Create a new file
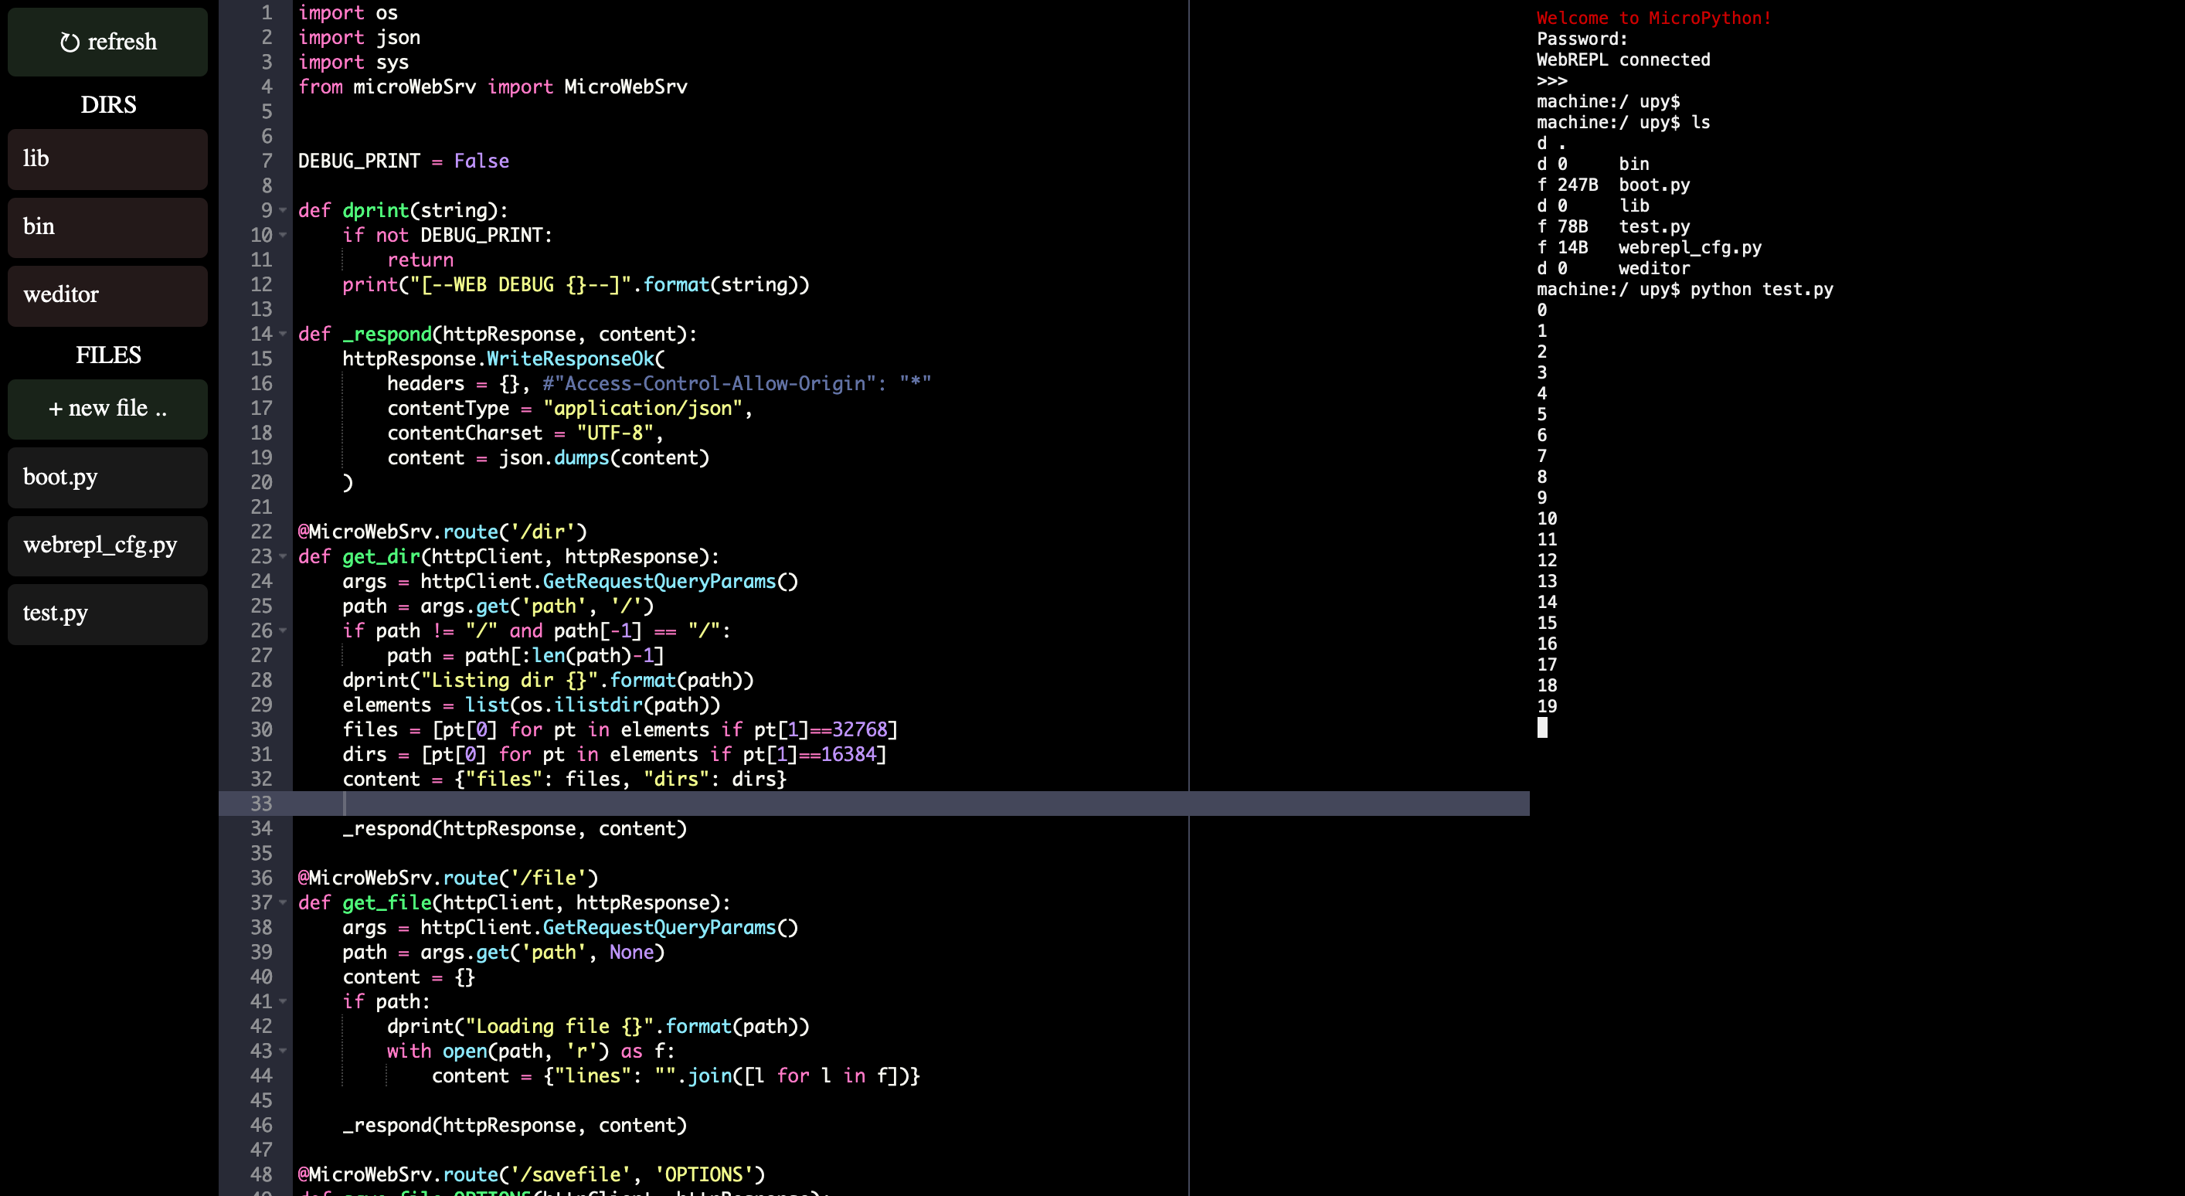 pyautogui.click(x=107, y=409)
